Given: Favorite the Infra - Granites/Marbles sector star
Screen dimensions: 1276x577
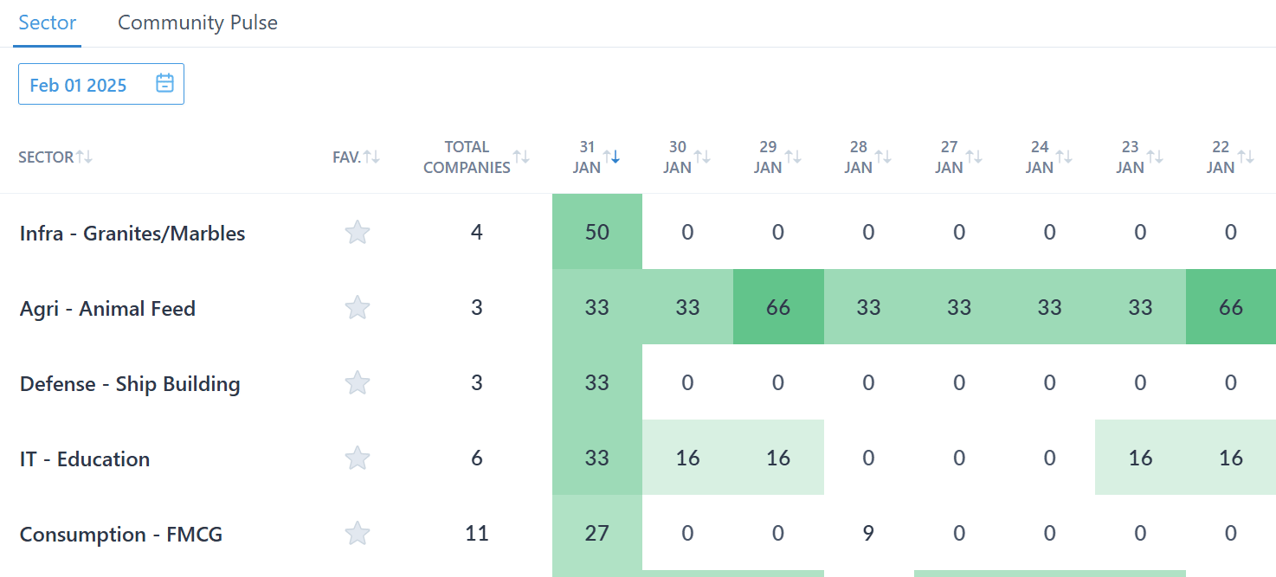Looking at the screenshot, I should (x=357, y=233).
